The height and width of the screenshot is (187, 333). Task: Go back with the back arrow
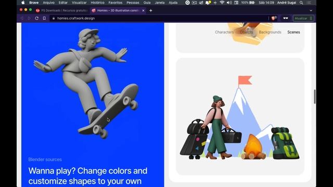pyautogui.click(x=22, y=19)
